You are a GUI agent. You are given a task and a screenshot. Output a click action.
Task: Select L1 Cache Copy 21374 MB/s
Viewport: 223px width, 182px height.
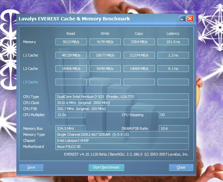point(139,55)
